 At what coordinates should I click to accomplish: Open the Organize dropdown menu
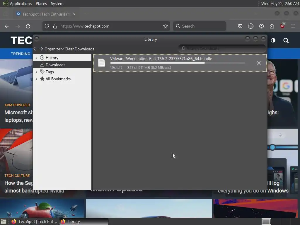pos(54,49)
